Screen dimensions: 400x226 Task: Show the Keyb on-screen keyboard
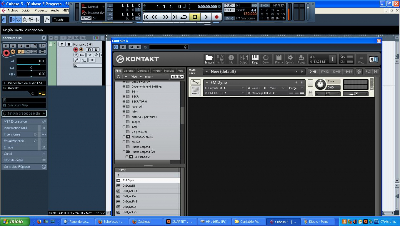[255, 59]
